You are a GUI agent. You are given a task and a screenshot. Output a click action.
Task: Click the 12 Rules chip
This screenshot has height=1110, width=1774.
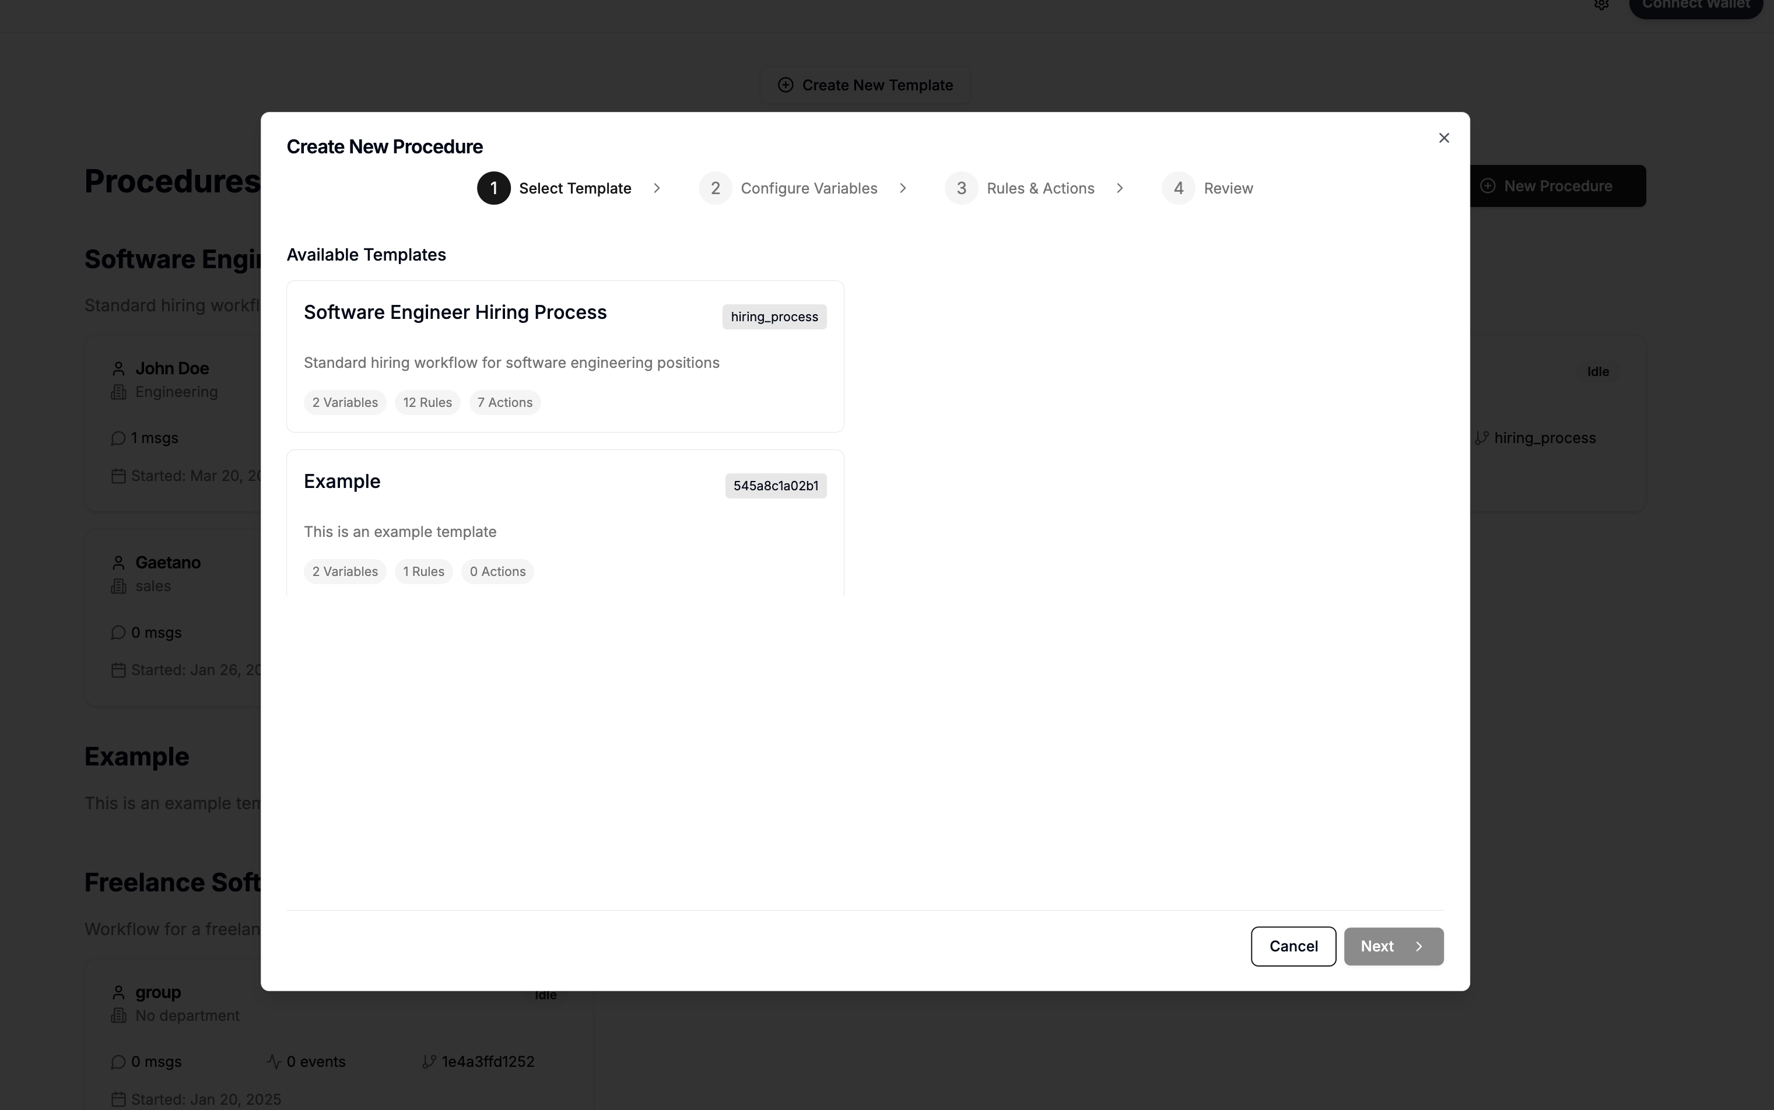(x=427, y=402)
